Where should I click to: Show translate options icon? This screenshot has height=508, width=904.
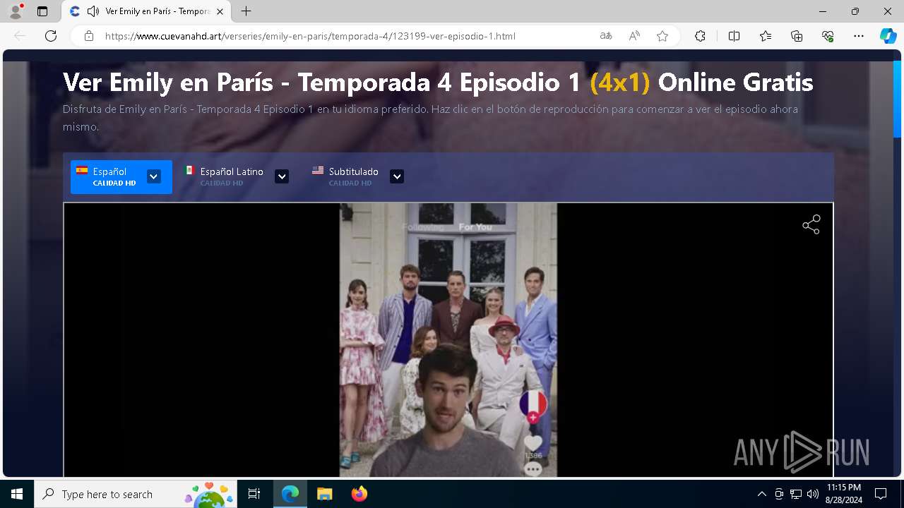coord(606,36)
